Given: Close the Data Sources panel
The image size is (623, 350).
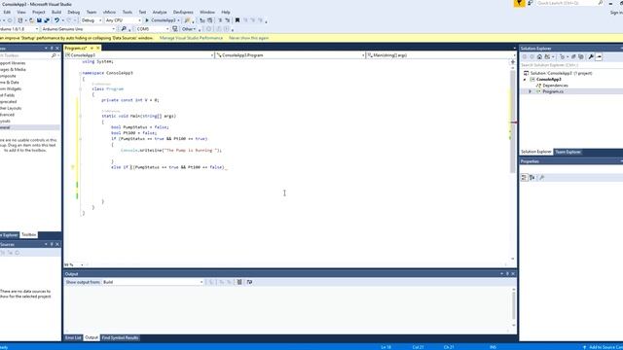Looking at the screenshot, I should [x=57, y=244].
